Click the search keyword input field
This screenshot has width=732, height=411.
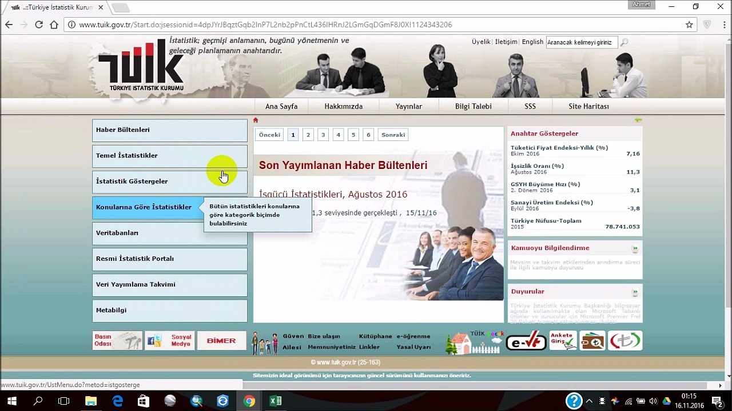(x=582, y=42)
